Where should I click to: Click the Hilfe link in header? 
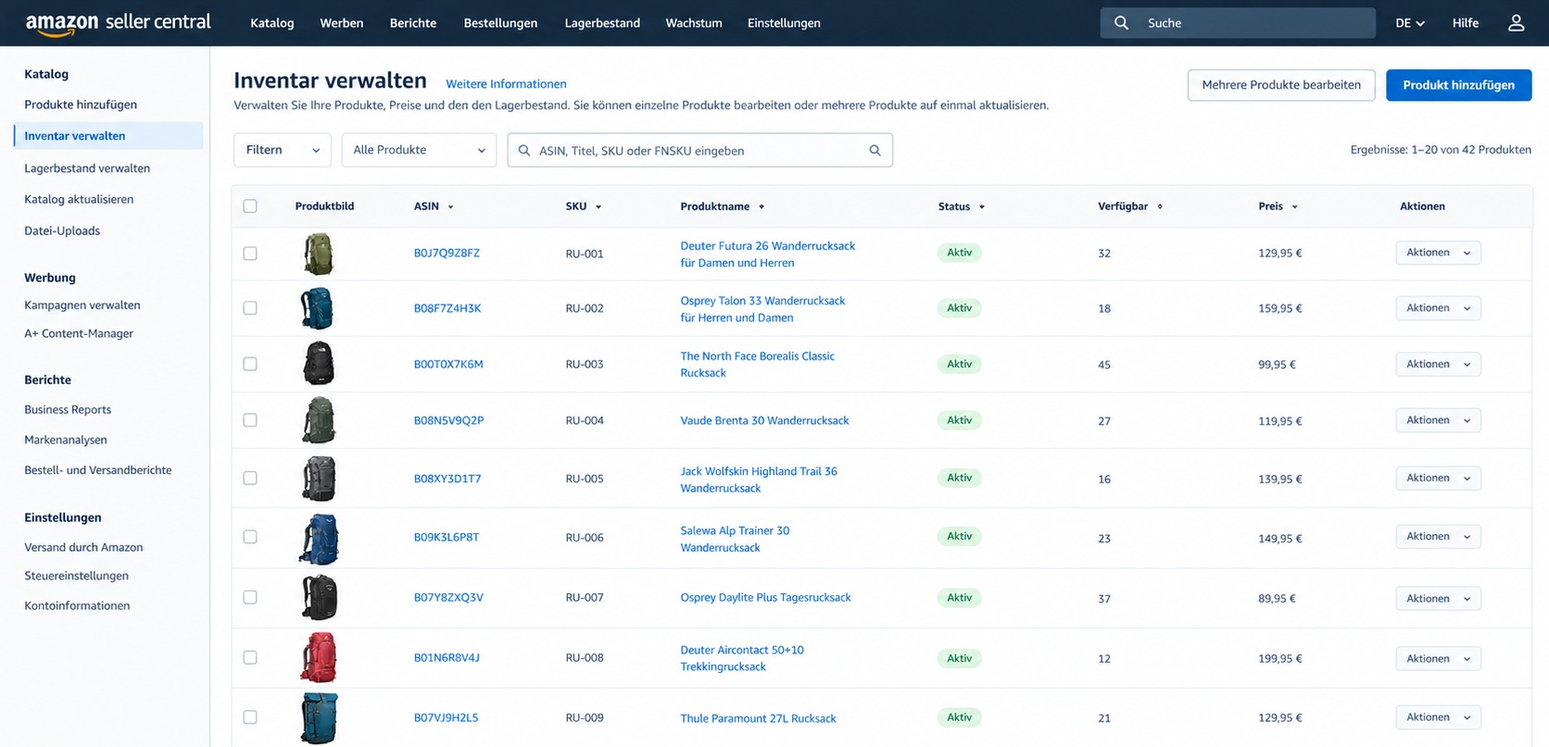[x=1466, y=23]
